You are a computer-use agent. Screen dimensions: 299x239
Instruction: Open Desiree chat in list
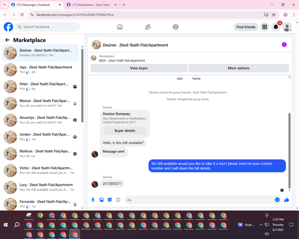point(40,53)
